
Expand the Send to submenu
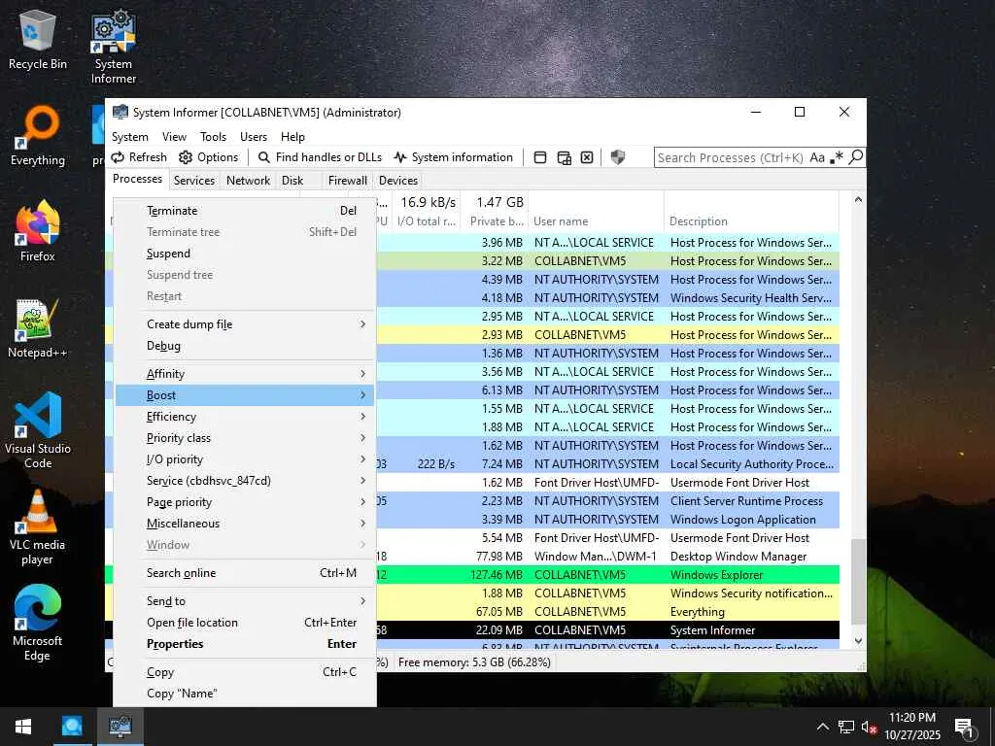[x=245, y=600]
